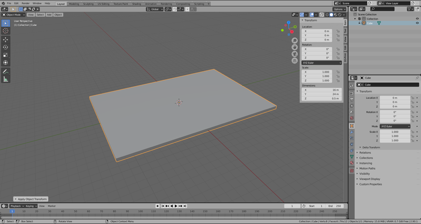Toggle the snap magnet in header
This screenshot has height=224, width=421.
[175, 9]
